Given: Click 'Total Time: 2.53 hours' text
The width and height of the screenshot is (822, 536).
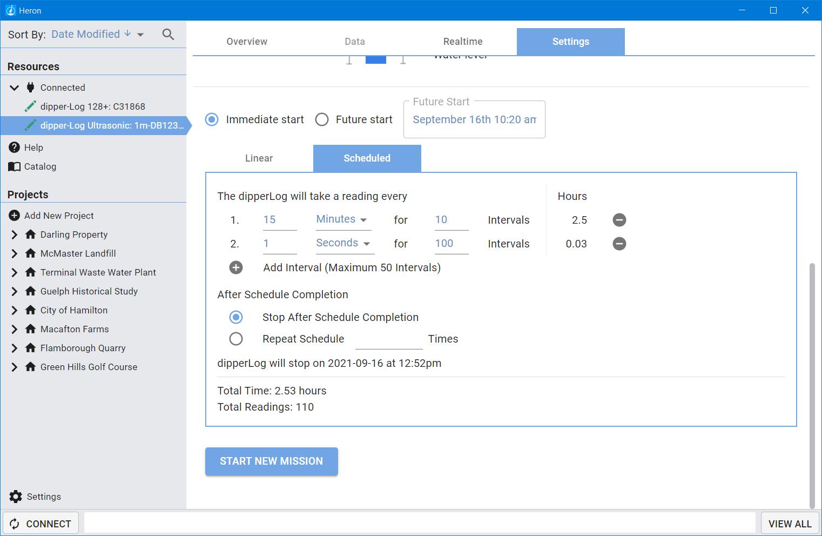Looking at the screenshot, I should (272, 391).
